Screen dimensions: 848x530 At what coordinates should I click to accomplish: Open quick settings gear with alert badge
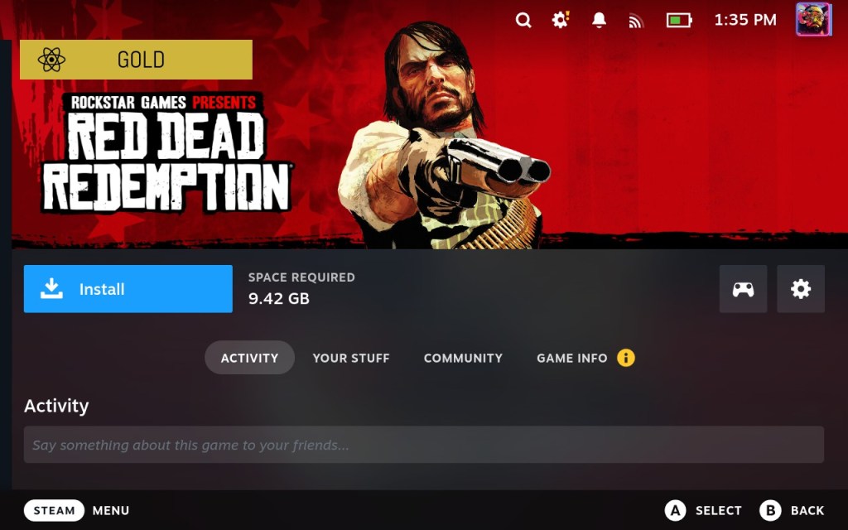click(x=561, y=20)
